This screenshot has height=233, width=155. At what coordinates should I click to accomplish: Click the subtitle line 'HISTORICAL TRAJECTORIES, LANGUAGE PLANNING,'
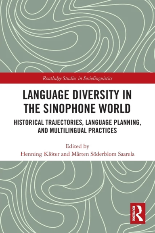[x=77, y=122]
